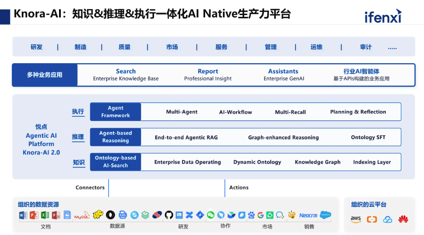The height and width of the screenshot is (235, 424).
Task: Click the Agent Framework button
Action: tap(115, 112)
